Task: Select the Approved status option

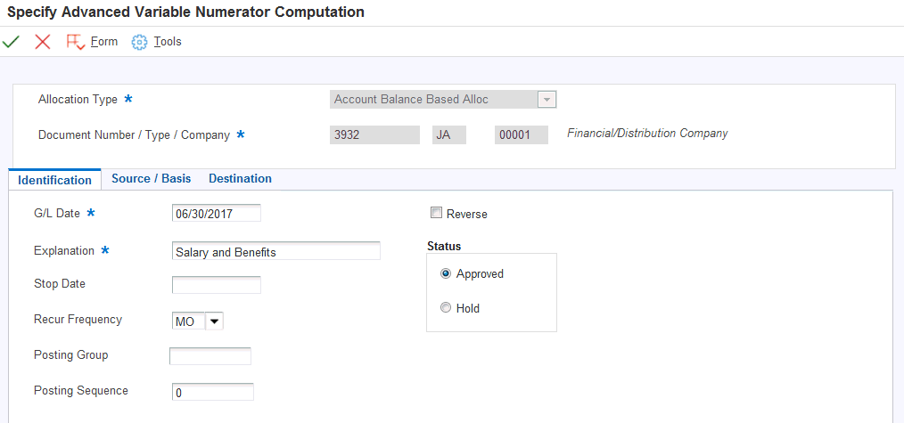Action: [446, 274]
